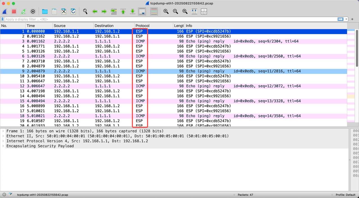Open the display filter history dropdown
The width and height of the screenshot is (359, 198).
point(347,19)
